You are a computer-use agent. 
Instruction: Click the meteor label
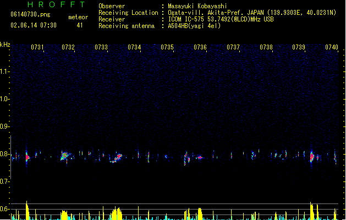tap(78, 17)
